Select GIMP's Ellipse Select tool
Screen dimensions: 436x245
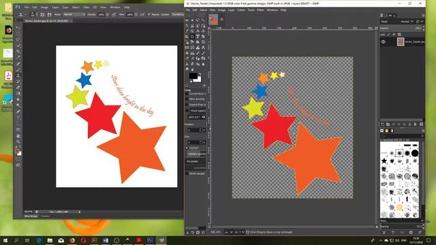[x=192, y=20]
